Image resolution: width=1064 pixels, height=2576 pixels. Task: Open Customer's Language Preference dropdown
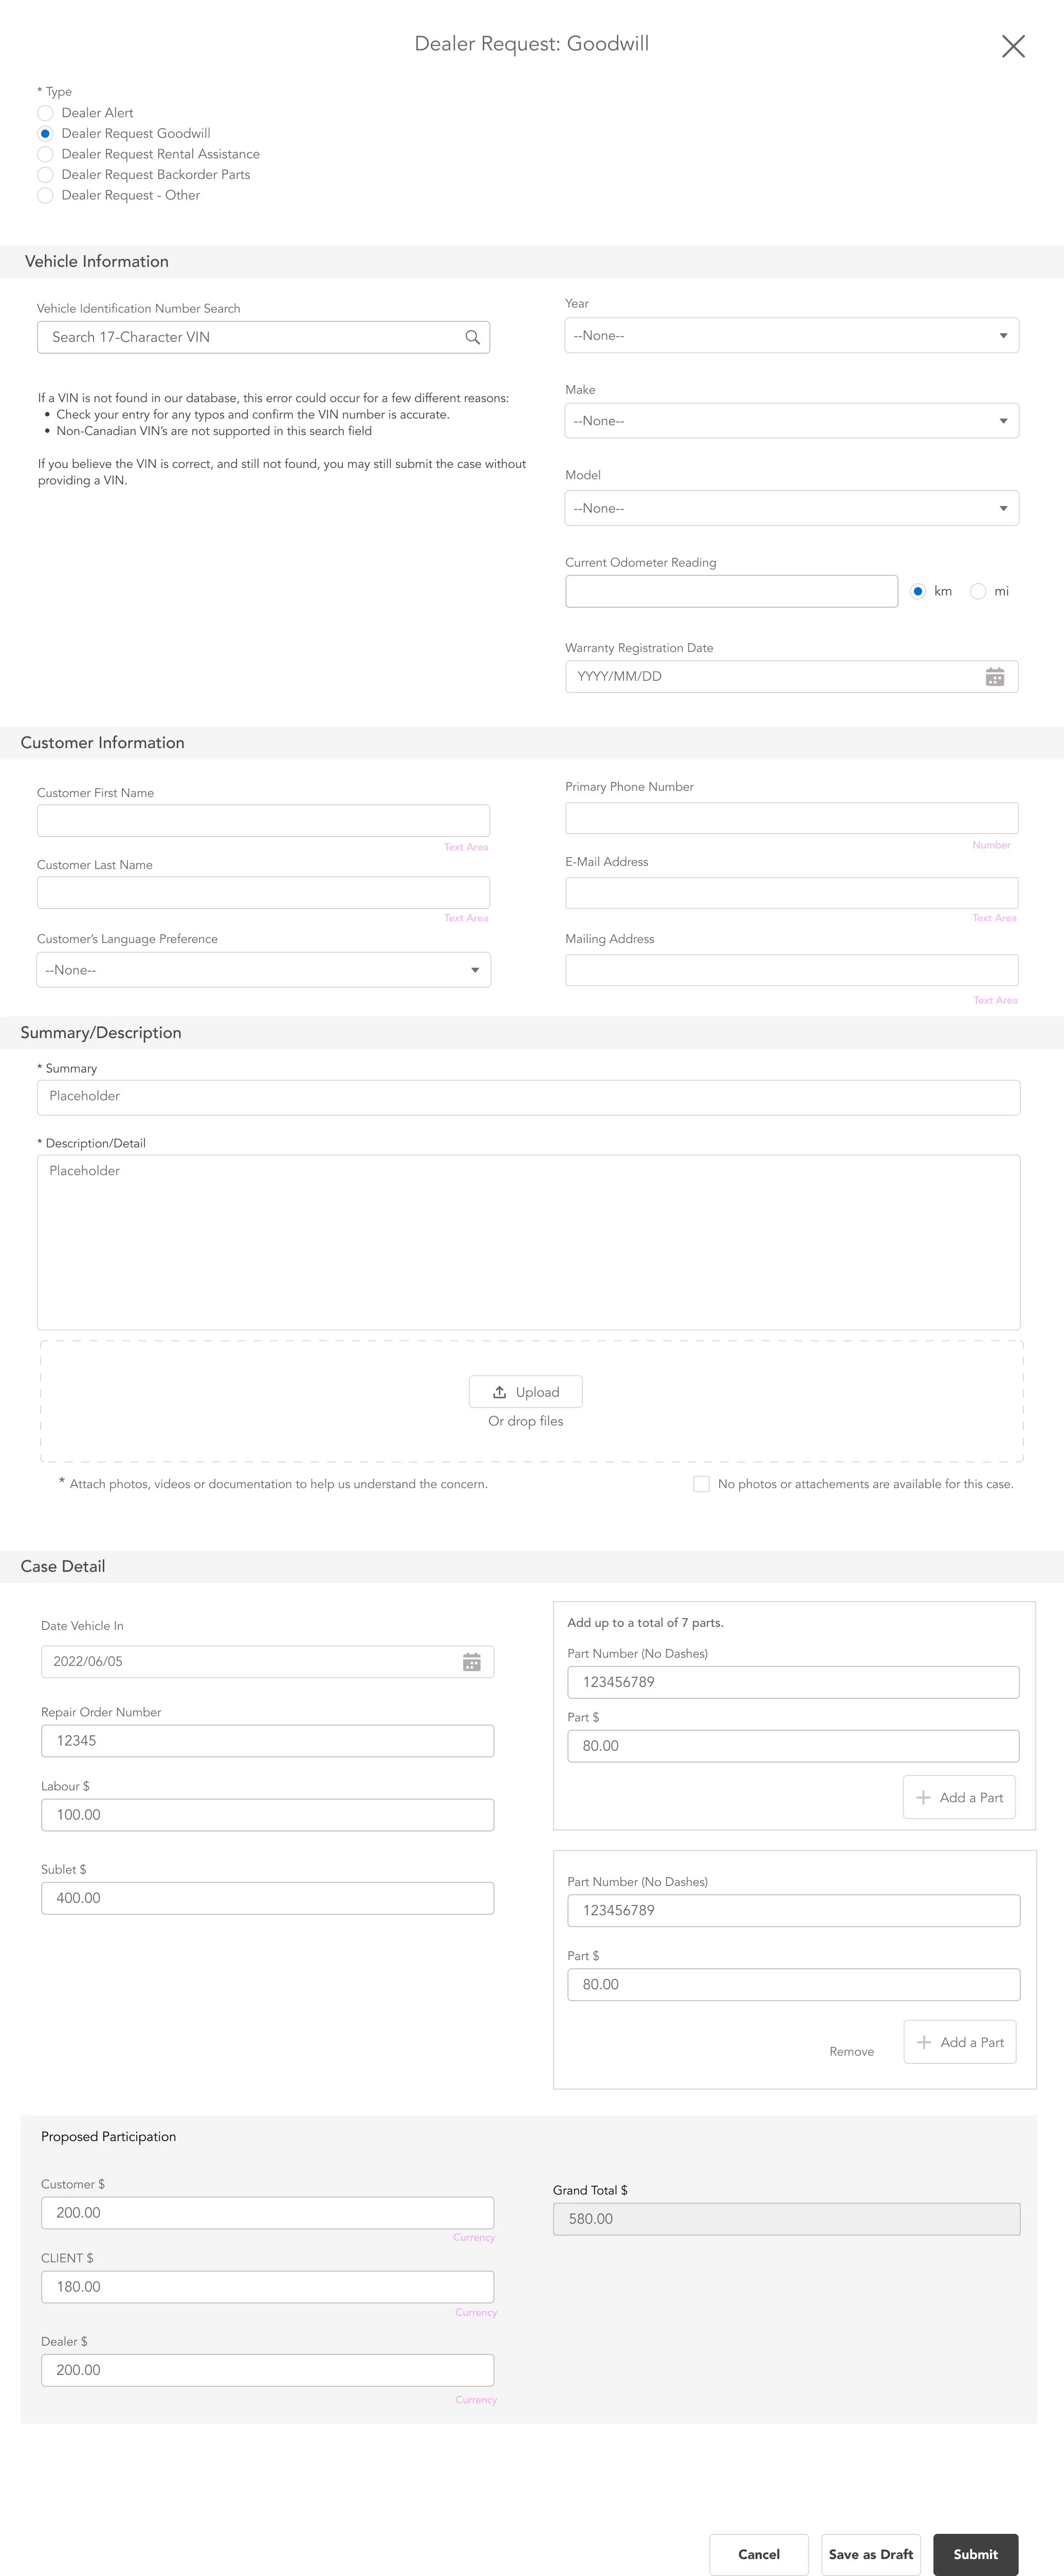point(263,970)
